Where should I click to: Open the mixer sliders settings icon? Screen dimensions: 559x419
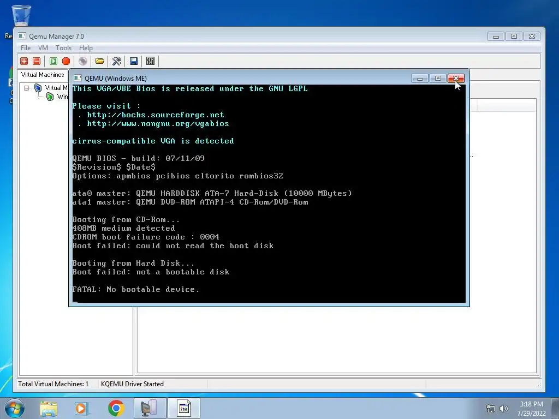pyautogui.click(x=151, y=61)
